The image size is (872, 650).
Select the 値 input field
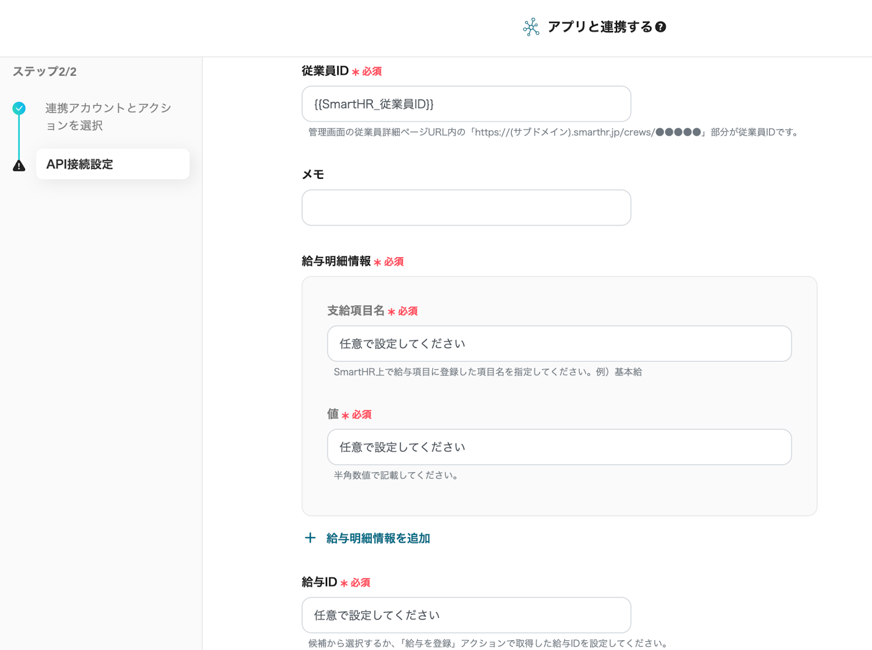[x=559, y=447]
